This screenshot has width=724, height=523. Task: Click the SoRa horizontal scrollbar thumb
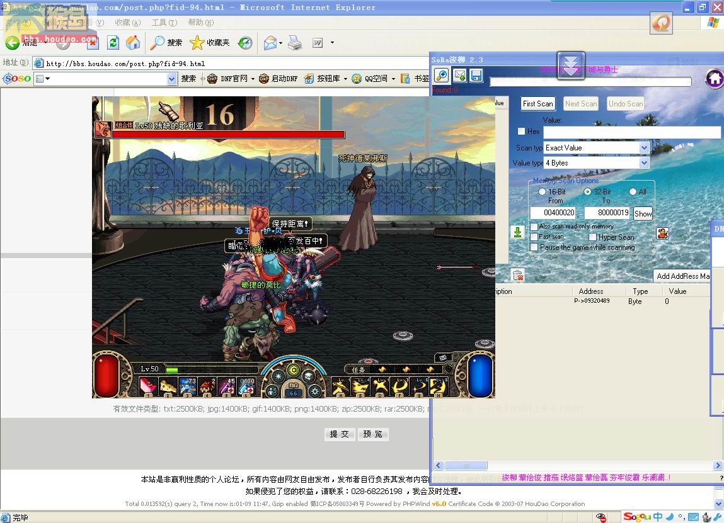466,465
